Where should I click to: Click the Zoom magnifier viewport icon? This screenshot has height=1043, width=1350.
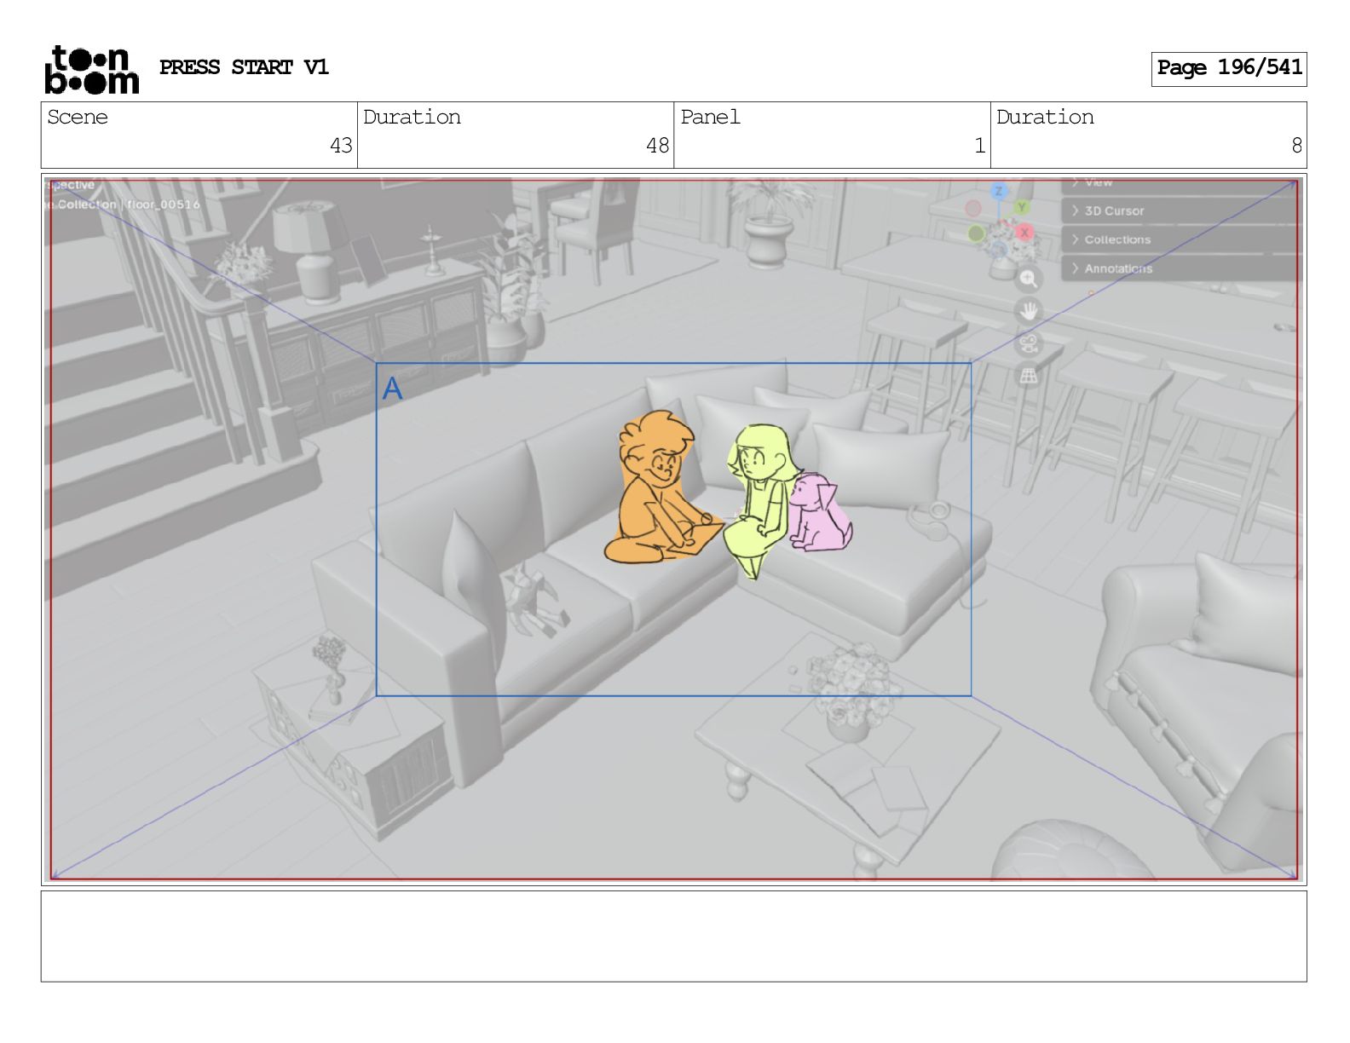(1029, 279)
